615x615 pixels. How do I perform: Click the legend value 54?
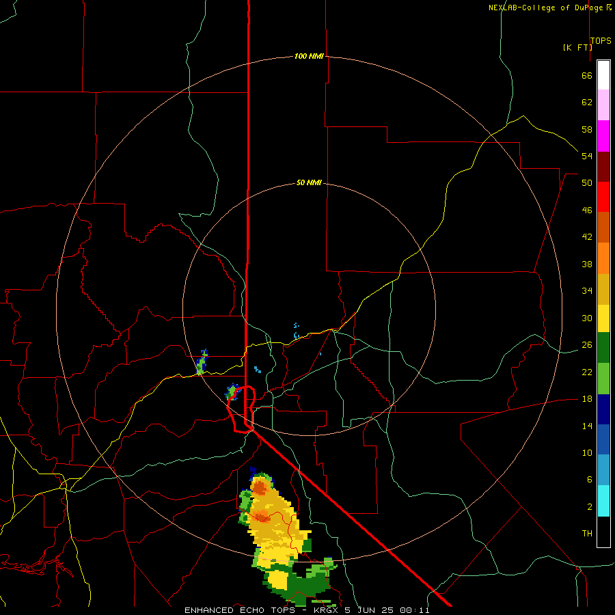coord(587,156)
